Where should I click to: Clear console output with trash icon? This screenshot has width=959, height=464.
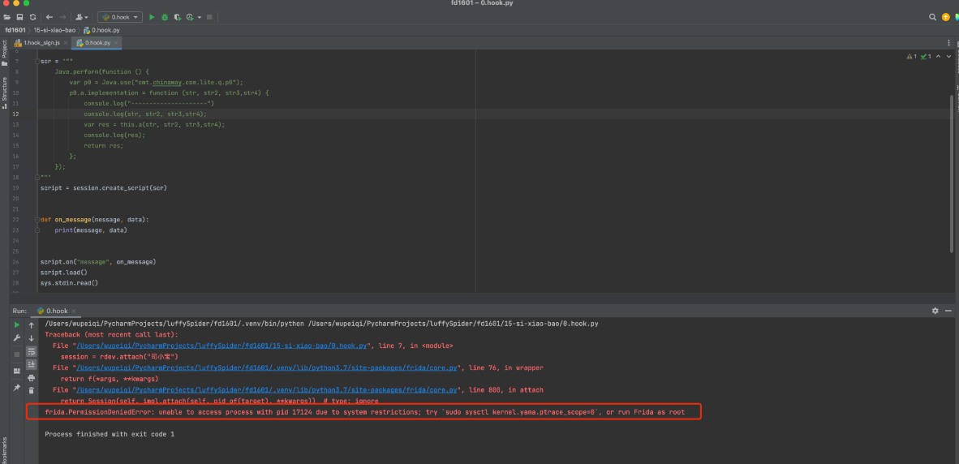tap(32, 389)
